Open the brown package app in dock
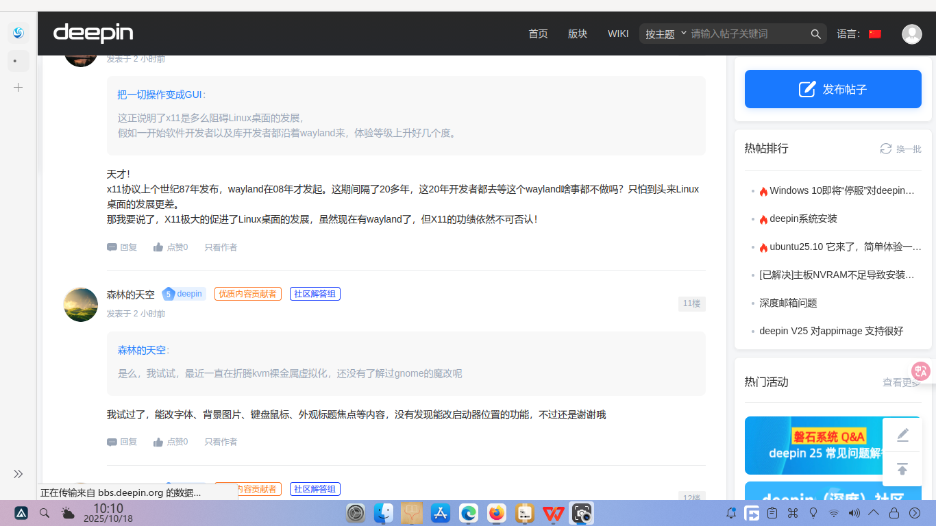 click(412, 513)
